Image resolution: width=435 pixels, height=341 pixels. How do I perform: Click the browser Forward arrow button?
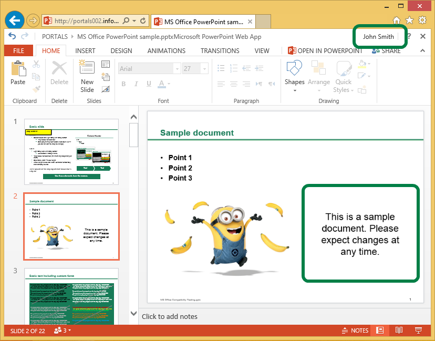click(x=33, y=20)
